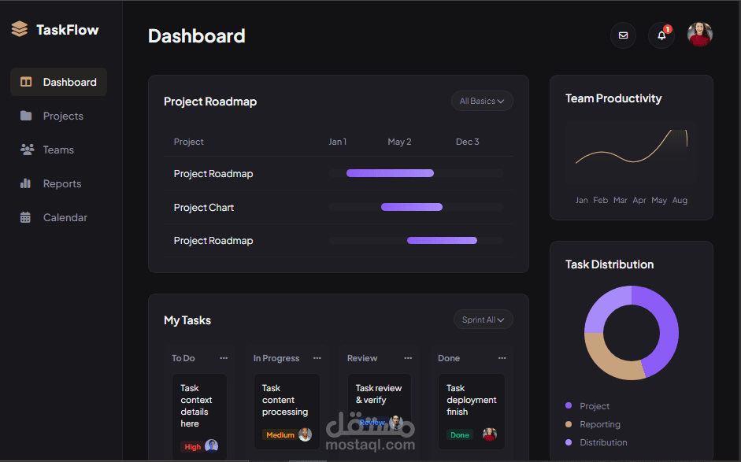Click the 'Jan 1' column header
741x462 pixels.
pos(337,142)
